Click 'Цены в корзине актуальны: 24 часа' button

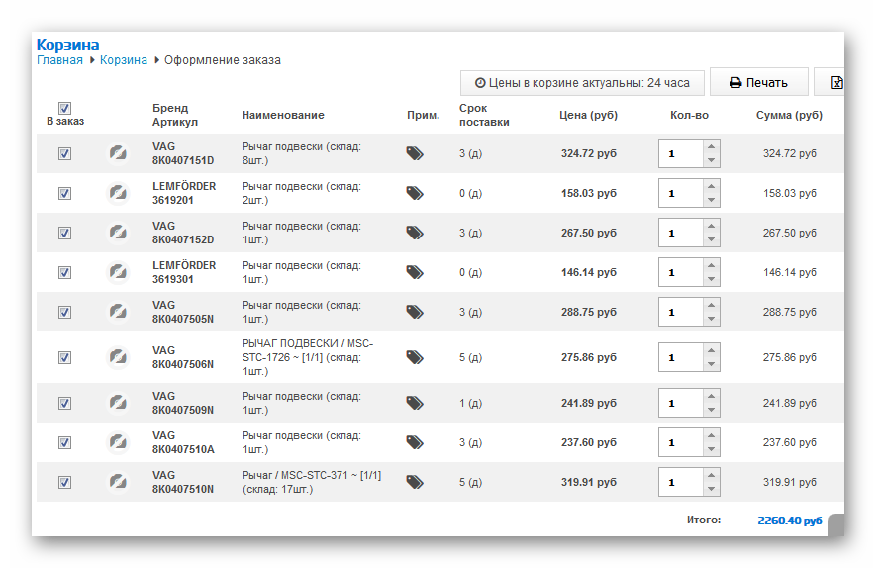click(582, 83)
